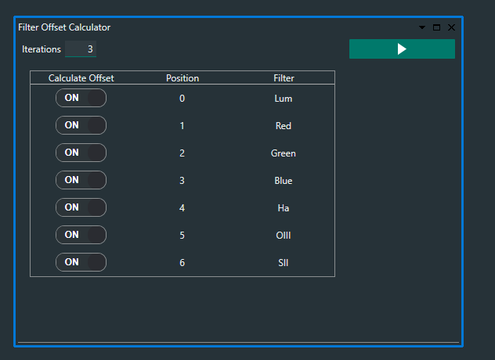Disable OIII filter offset calculation
The height and width of the screenshot is (360, 495).
coord(81,235)
